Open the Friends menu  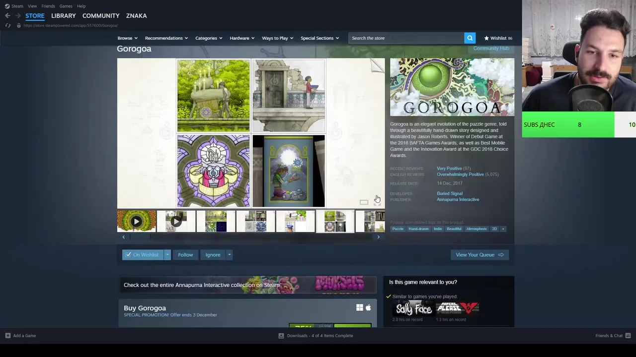[x=48, y=6]
